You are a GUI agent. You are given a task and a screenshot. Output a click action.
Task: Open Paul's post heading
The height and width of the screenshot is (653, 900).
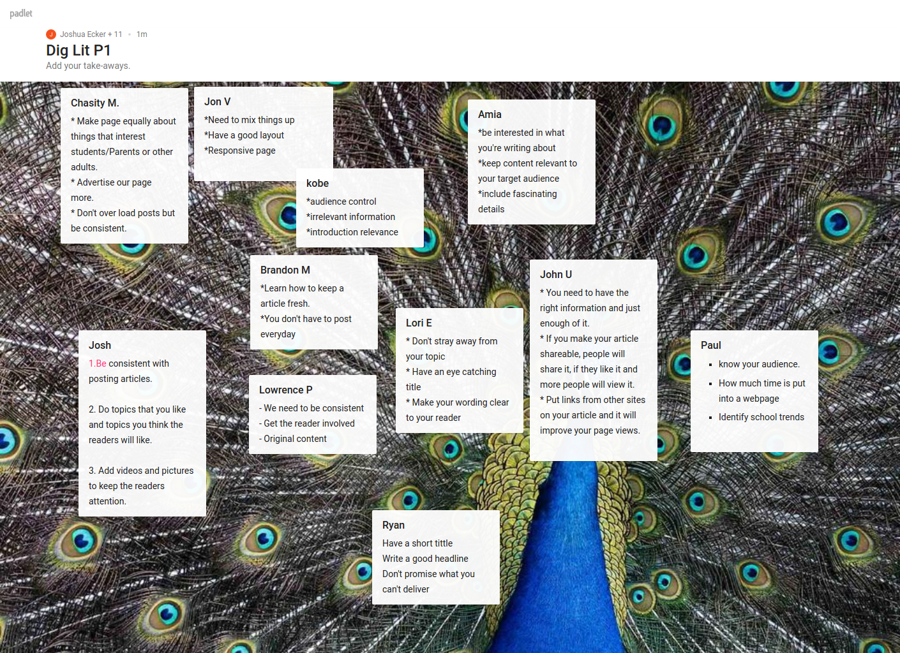pos(710,346)
